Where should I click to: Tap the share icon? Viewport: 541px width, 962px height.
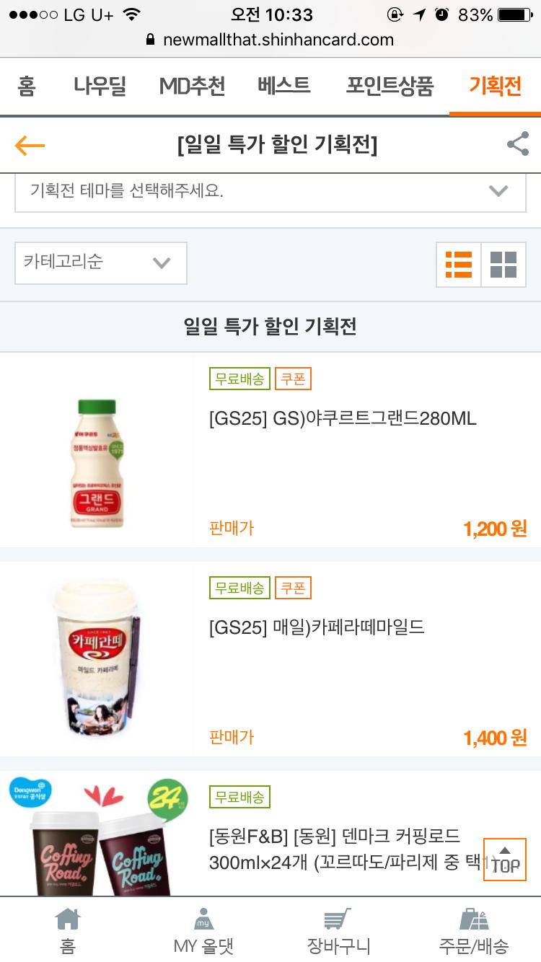[517, 145]
